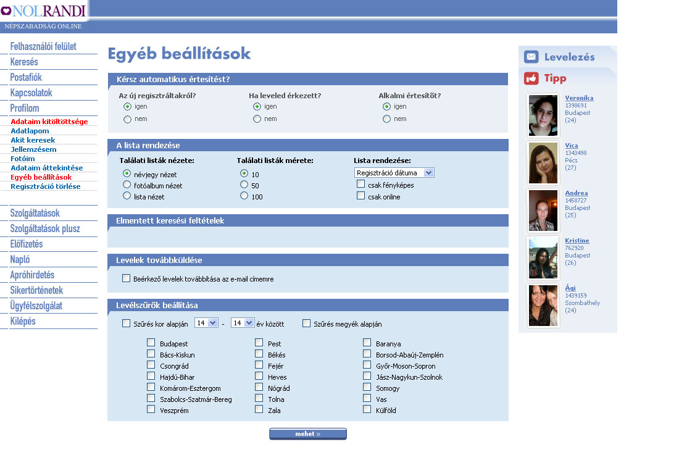
Task: Enable csak fényképes checkbox
Action: pyautogui.click(x=360, y=184)
